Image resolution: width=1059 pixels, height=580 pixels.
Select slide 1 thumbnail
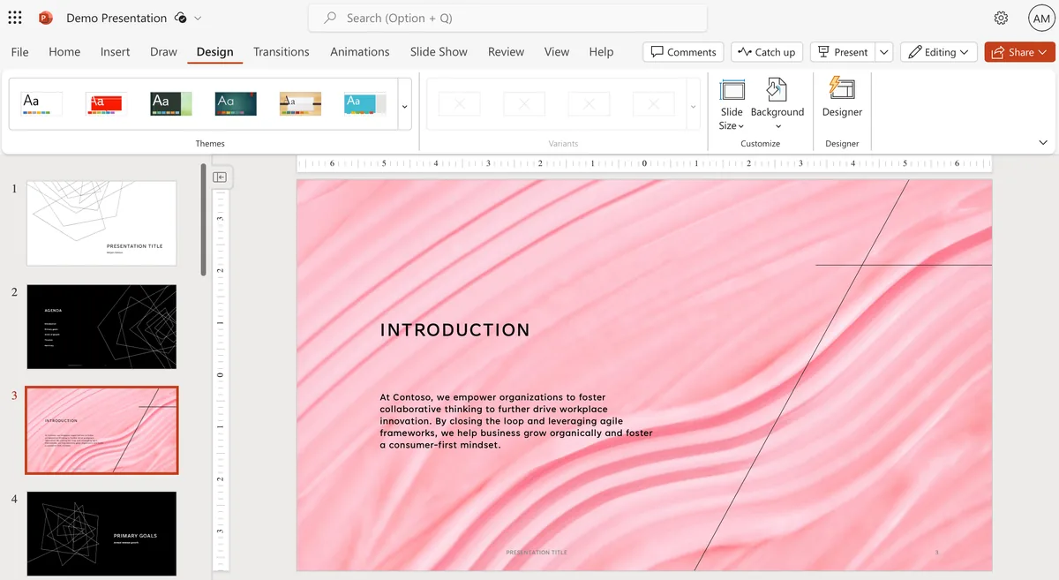(x=101, y=223)
